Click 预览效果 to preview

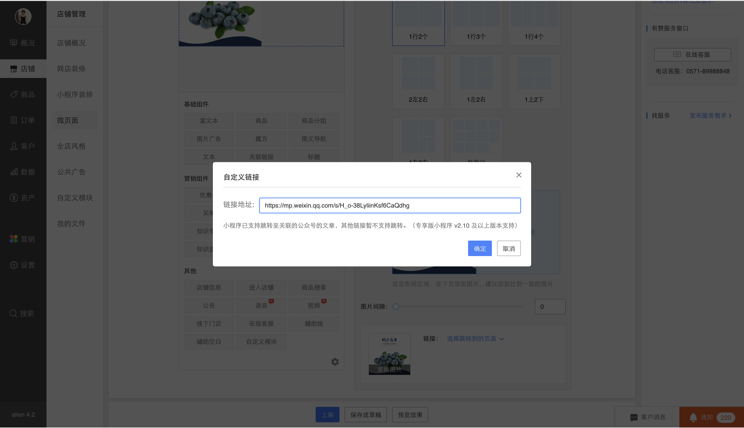click(410, 415)
